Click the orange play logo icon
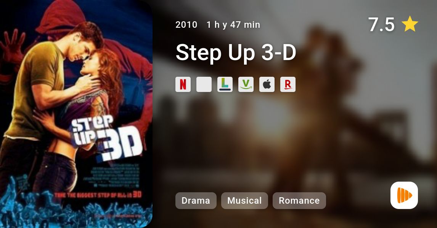Screen dimensions: 437x228 point(404,195)
